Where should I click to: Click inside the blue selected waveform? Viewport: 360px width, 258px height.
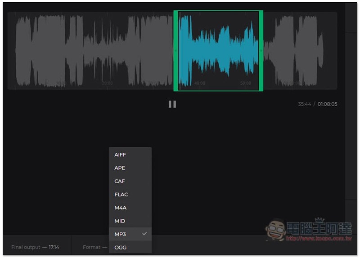click(x=218, y=50)
